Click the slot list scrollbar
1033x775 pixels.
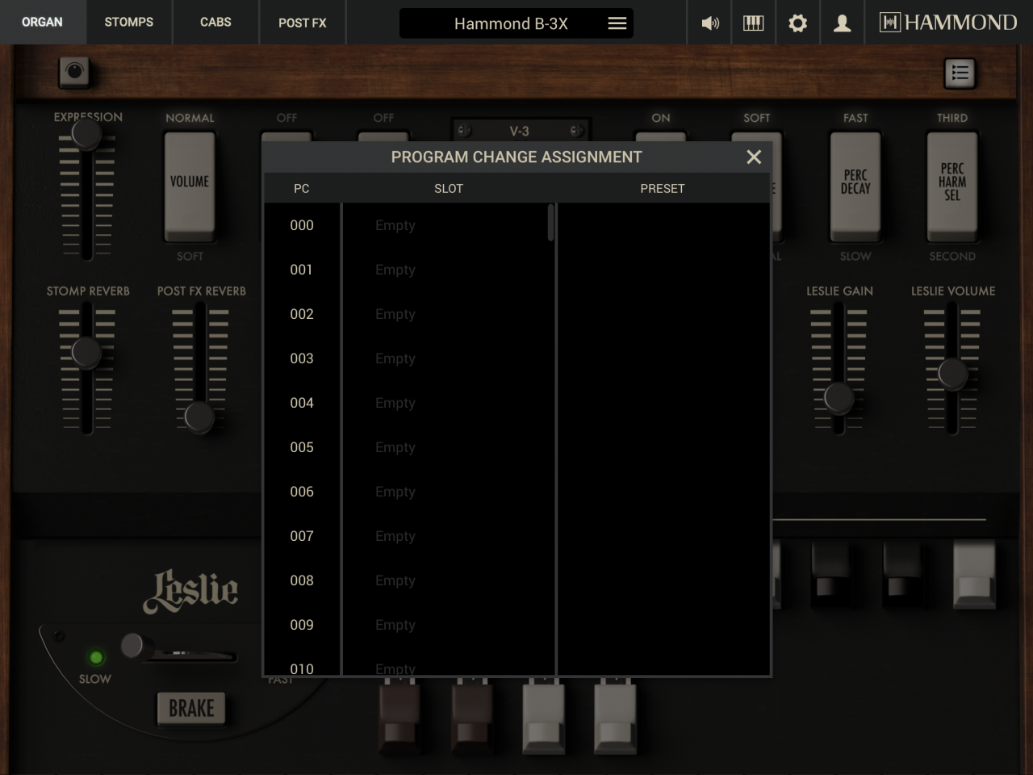point(550,223)
